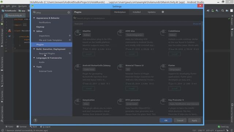Select Kotlin under Languages & Frameworks

pyautogui.click(x=42, y=62)
